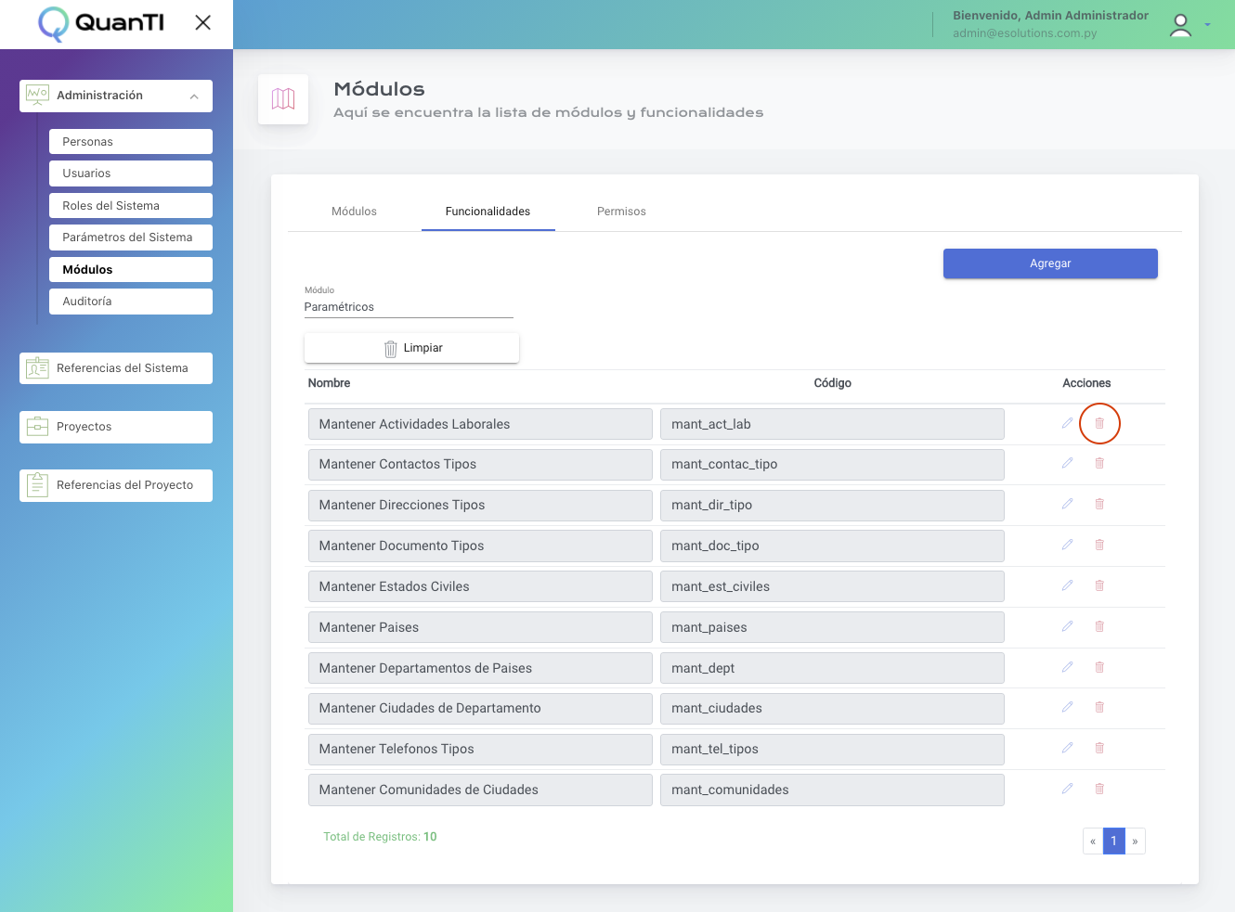The image size is (1235, 912).
Task: Go to previous page with « button
Action: point(1093,841)
